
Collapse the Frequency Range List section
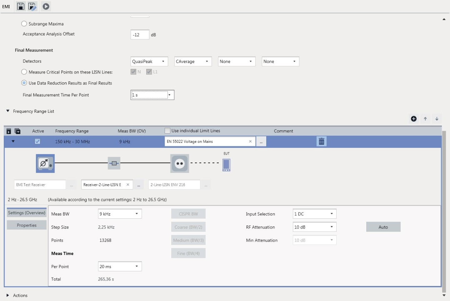(7, 111)
